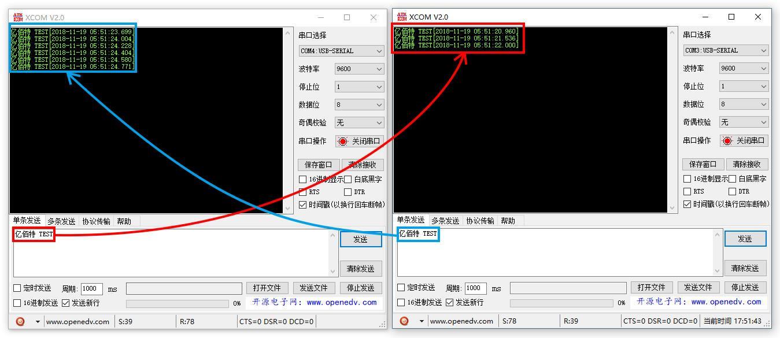Uncheck 发送新行 option in right window
This screenshot has height=338, width=780.
tap(449, 302)
